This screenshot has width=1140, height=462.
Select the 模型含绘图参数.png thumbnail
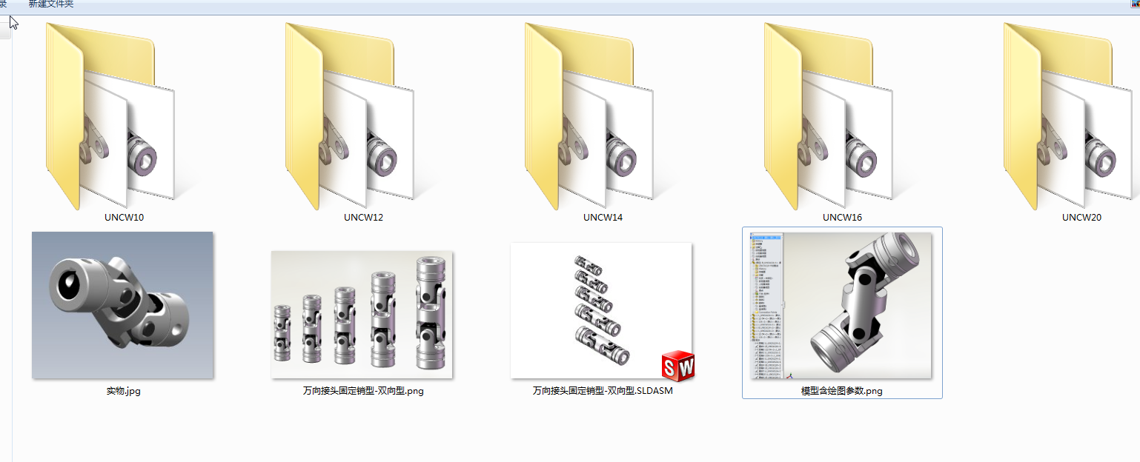(x=841, y=305)
